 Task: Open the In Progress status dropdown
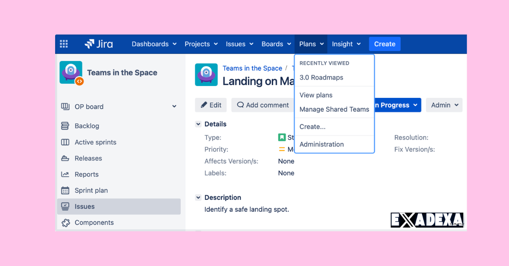click(396, 105)
